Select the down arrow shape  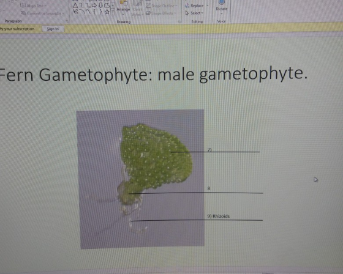(x=100, y=5)
